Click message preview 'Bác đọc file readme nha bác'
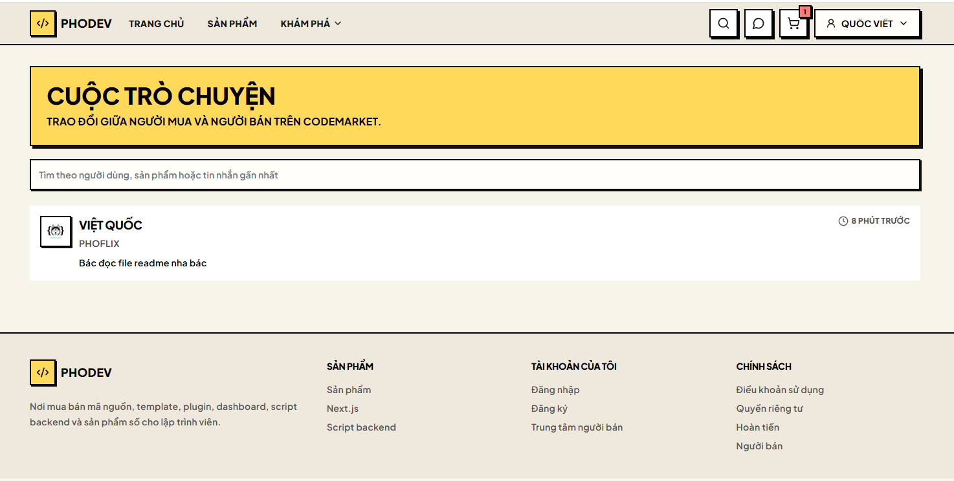Image resolution: width=954 pixels, height=481 pixels. (x=142, y=263)
